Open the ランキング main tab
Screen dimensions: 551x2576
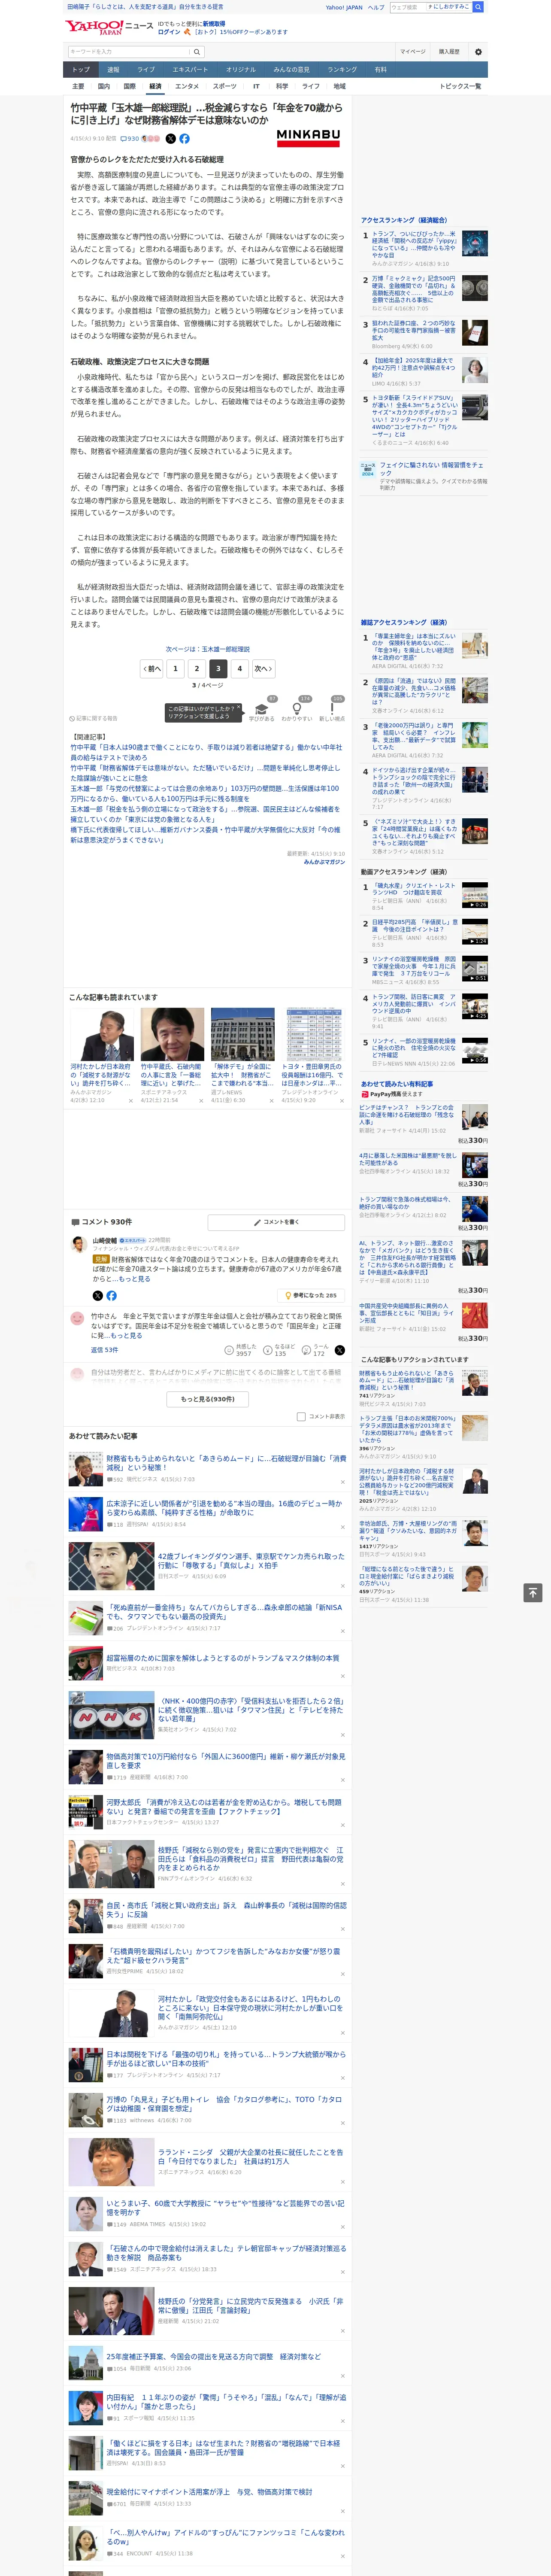342,69
